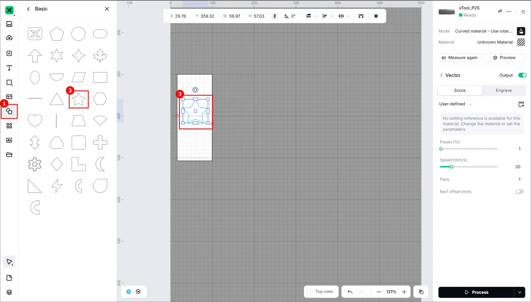Image resolution: width=531 pixels, height=302 pixels.
Task: Insert the circle shape
Action: [79, 34]
